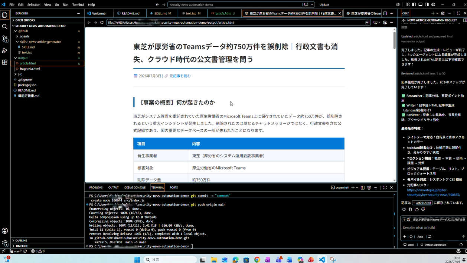Collapse the SECURITY-NEWS-AUTOMATION-DEMO root folder
Viewport: 467px width, 263px height.
coord(48,26)
